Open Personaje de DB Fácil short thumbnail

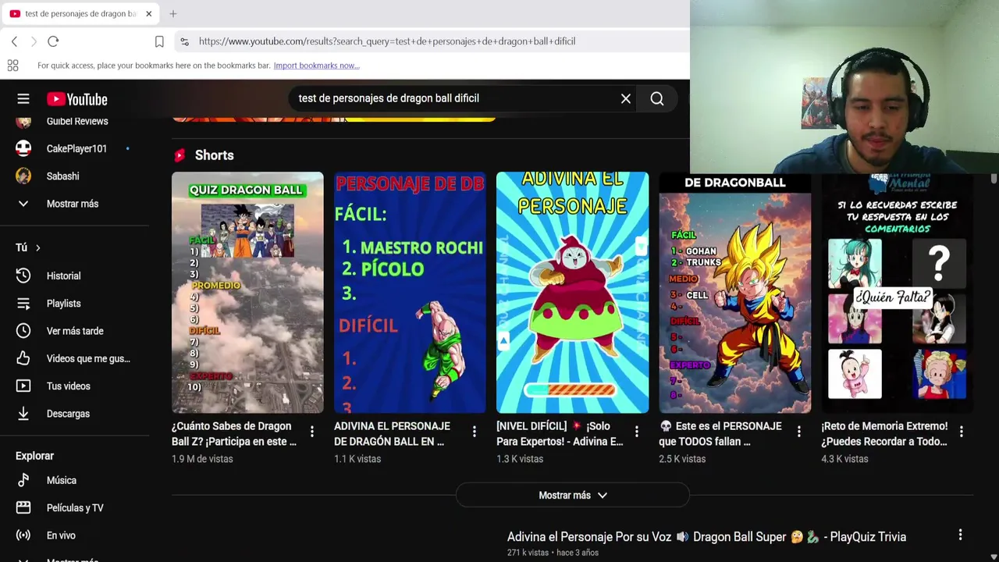coord(410,293)
